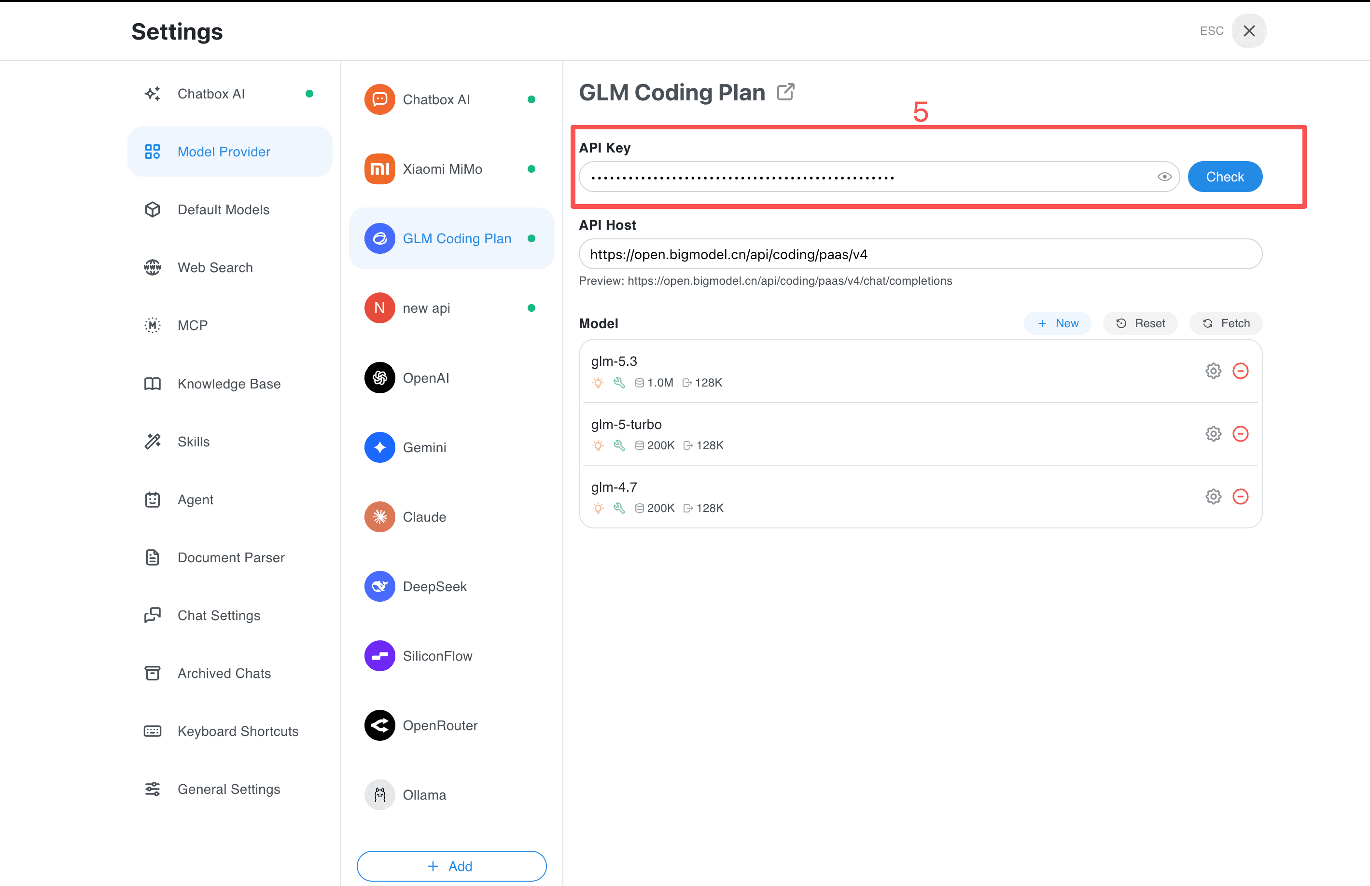
Task: Open settings gear for glm-4.7 model
Action: (x=1214, y=497)
